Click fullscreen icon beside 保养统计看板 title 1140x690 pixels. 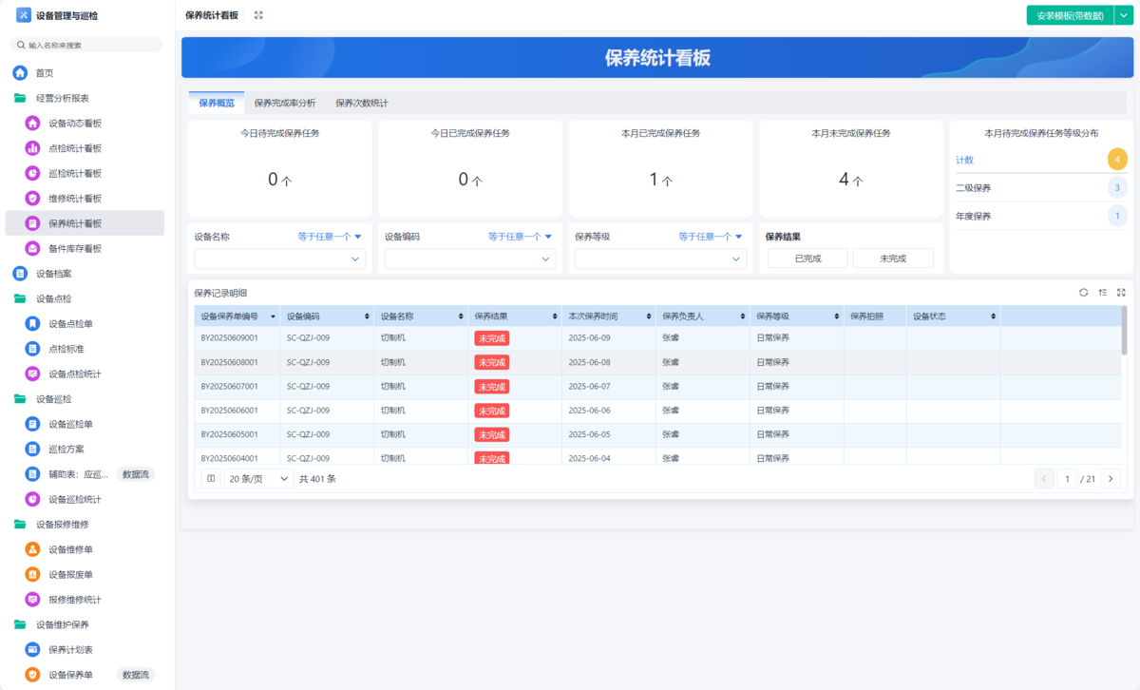tap(258, 15)
